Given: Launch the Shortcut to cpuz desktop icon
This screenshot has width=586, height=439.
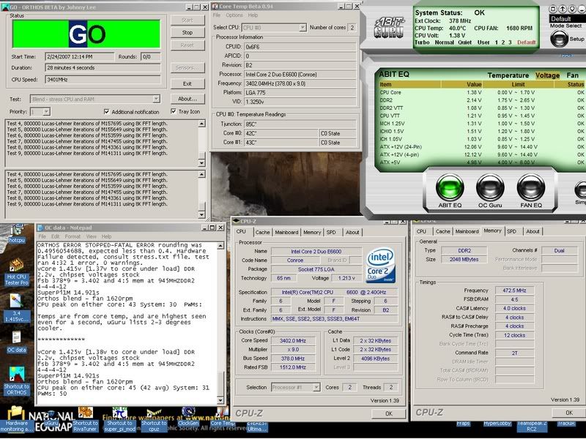Looking at the screenshot, I should (x=154, y=419).
